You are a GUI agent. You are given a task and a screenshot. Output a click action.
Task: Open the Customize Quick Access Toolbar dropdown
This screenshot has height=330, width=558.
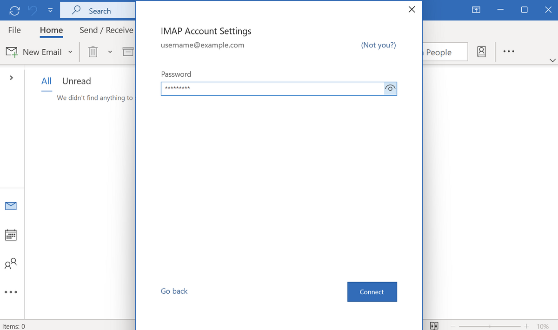coord(50,11)
